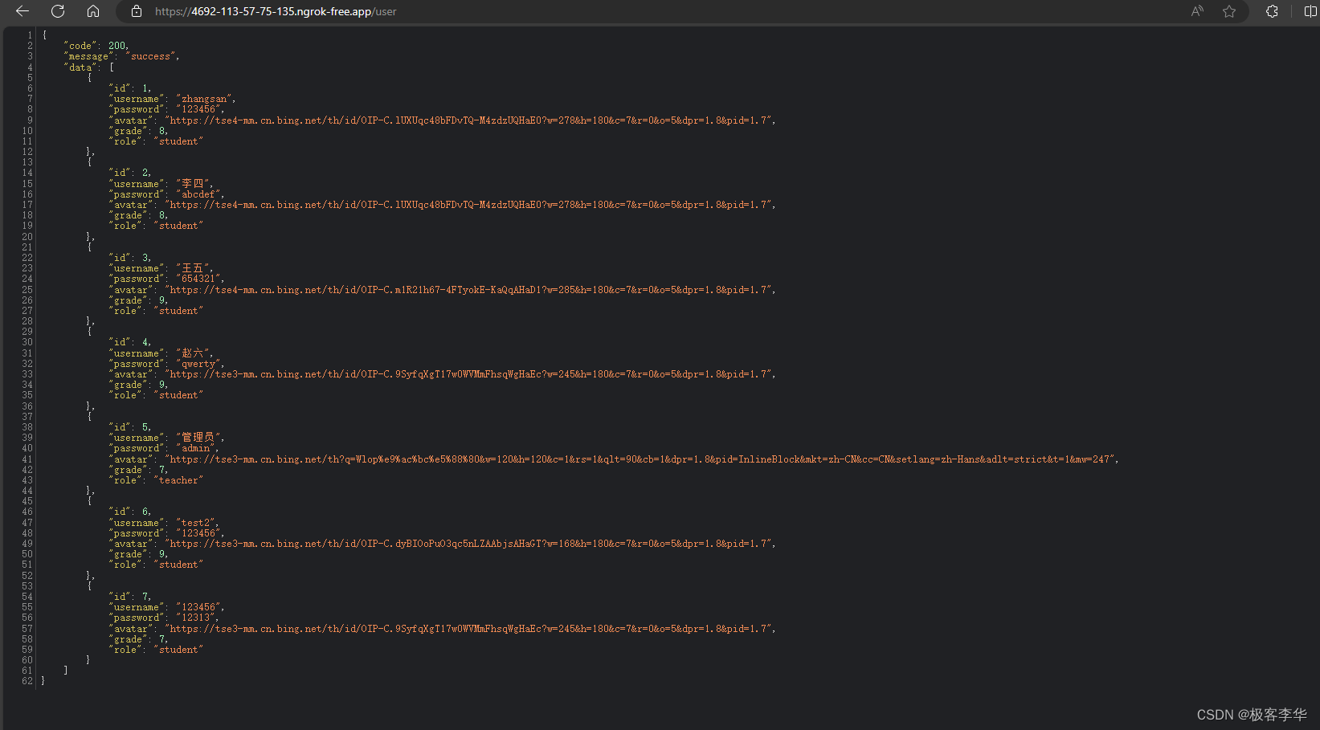Click the "message": "success" line

tap(121, 56)
